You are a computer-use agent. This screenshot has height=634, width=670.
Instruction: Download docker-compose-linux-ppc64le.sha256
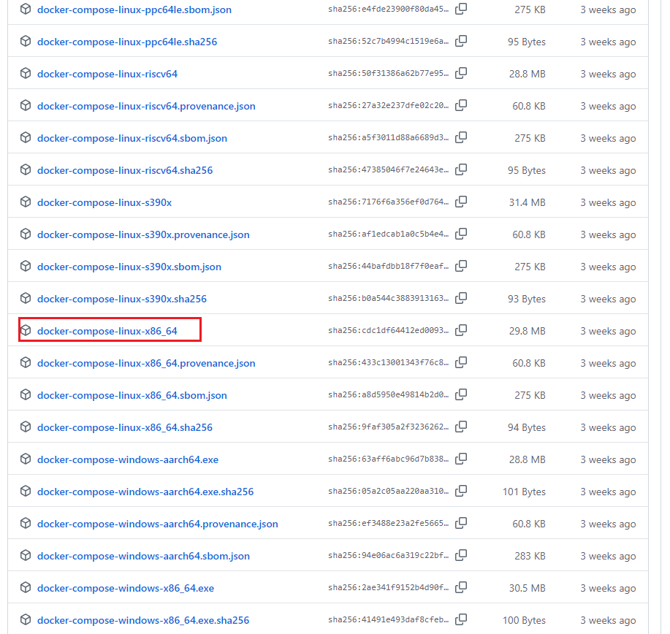pyautogui.click(x=127, y=42)
